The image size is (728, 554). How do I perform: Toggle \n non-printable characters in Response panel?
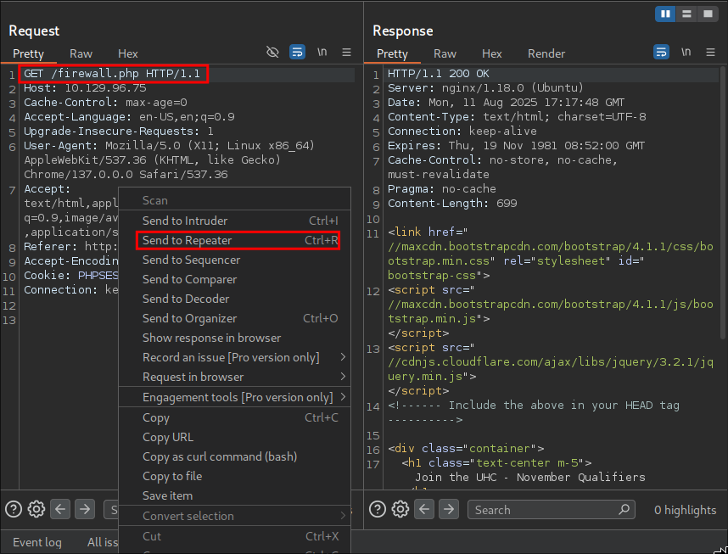click(x=686, y=52)
